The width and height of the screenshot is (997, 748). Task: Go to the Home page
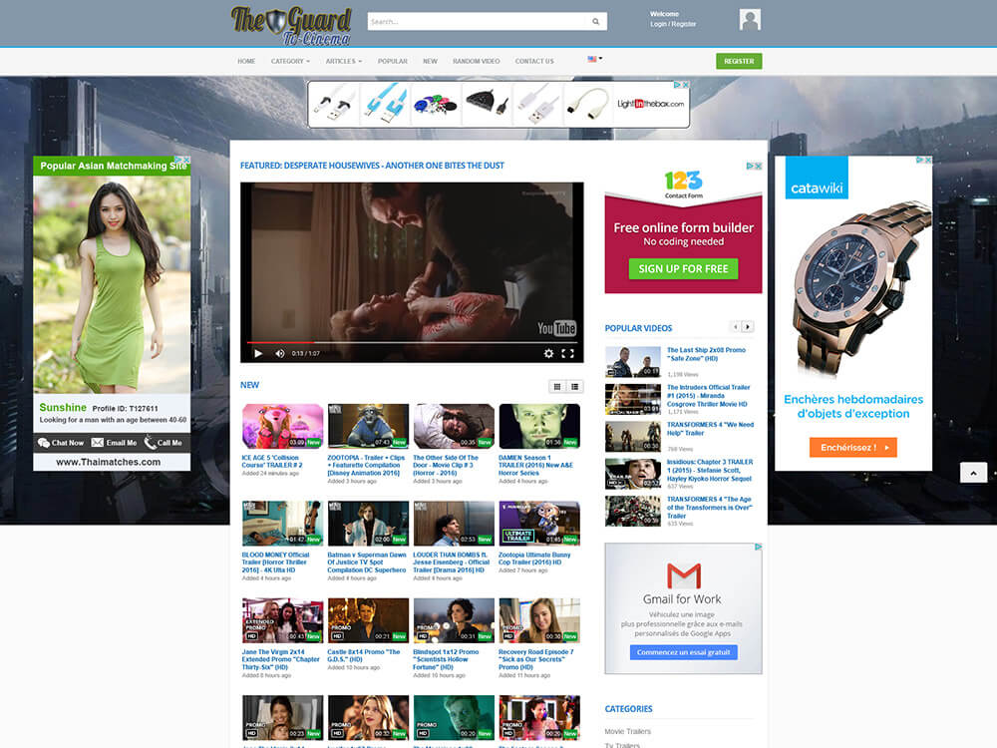click(246, 61)
